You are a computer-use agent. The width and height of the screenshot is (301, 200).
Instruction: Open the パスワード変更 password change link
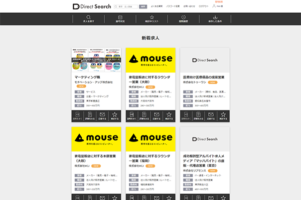[173, 6]
